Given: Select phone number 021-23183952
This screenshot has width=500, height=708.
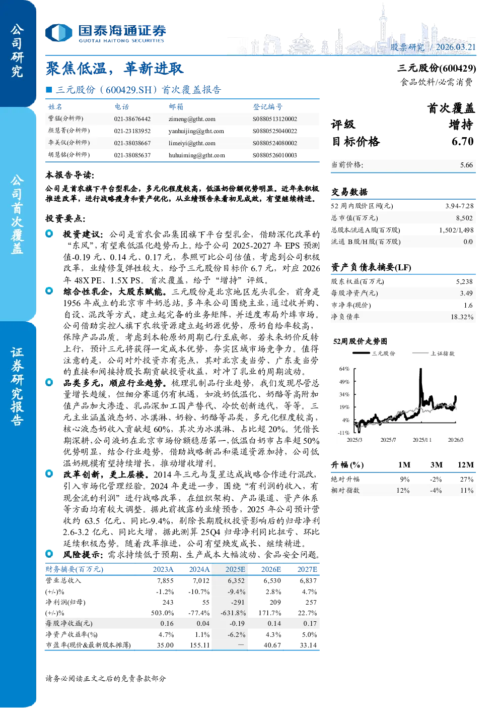Looking at the screenshot, I should (x=132, y=131).
